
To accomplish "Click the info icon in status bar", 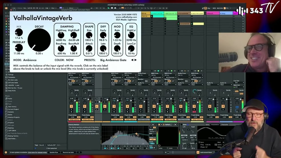I will tap(6, 153).
